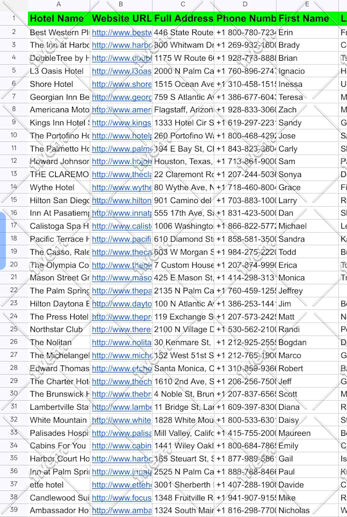The height and width of the screenshot is (517, 347).
Task: Select column E header
Action: point(307,4)
